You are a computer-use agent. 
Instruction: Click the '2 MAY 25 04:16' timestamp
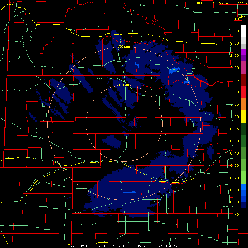(161, 246)
